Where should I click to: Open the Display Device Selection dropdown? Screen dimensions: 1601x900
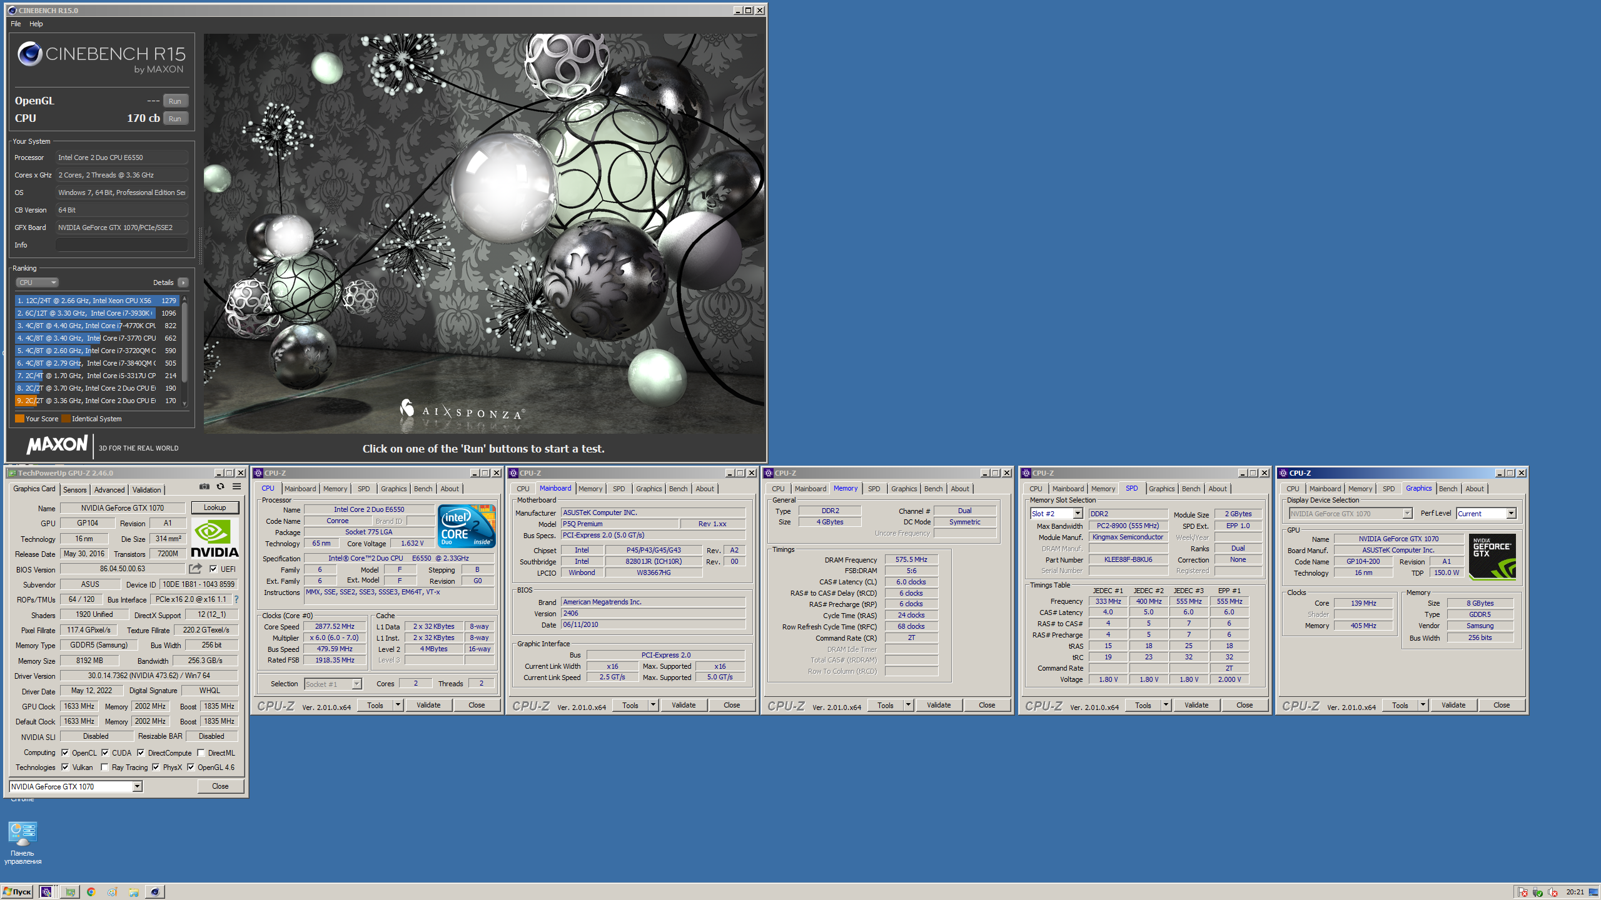click(1351, 513)
